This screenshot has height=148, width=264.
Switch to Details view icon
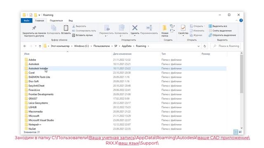coord(236,132)
